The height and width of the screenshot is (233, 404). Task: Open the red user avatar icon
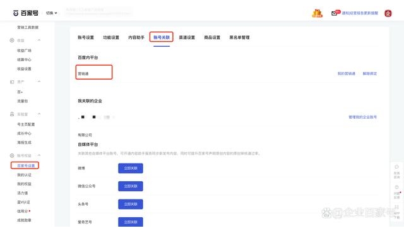click(388, 13)
